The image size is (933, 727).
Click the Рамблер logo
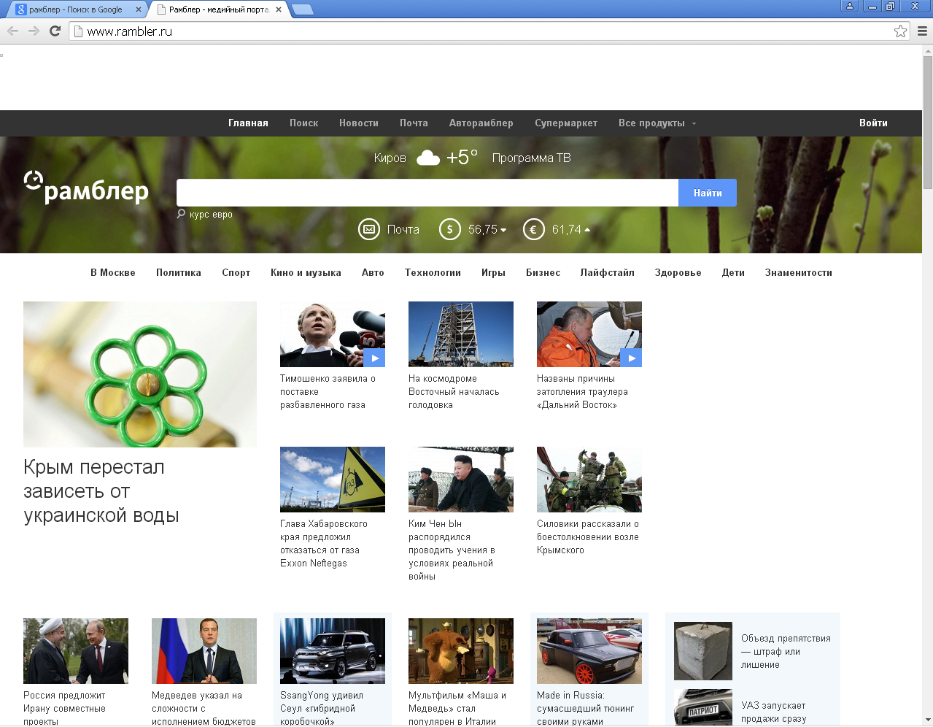pyautogui.click(x=86, y=188)
